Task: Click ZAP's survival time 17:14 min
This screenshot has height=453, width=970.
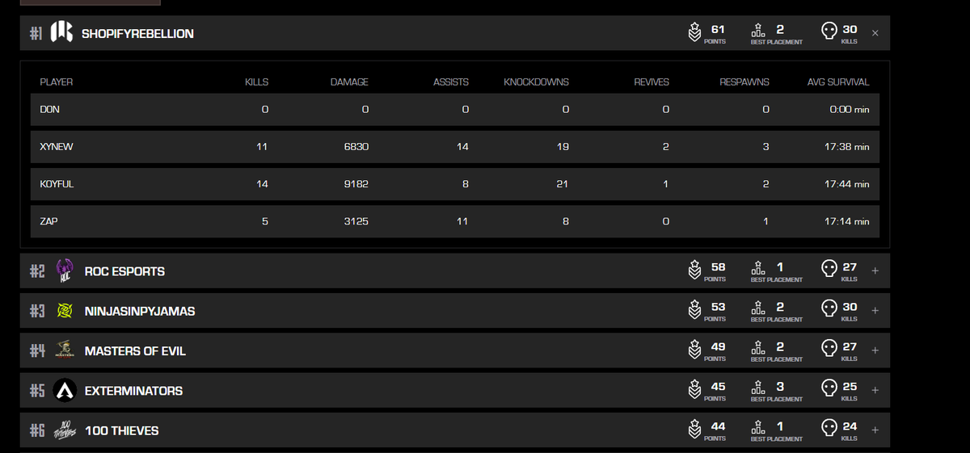Action: [847, 221]
